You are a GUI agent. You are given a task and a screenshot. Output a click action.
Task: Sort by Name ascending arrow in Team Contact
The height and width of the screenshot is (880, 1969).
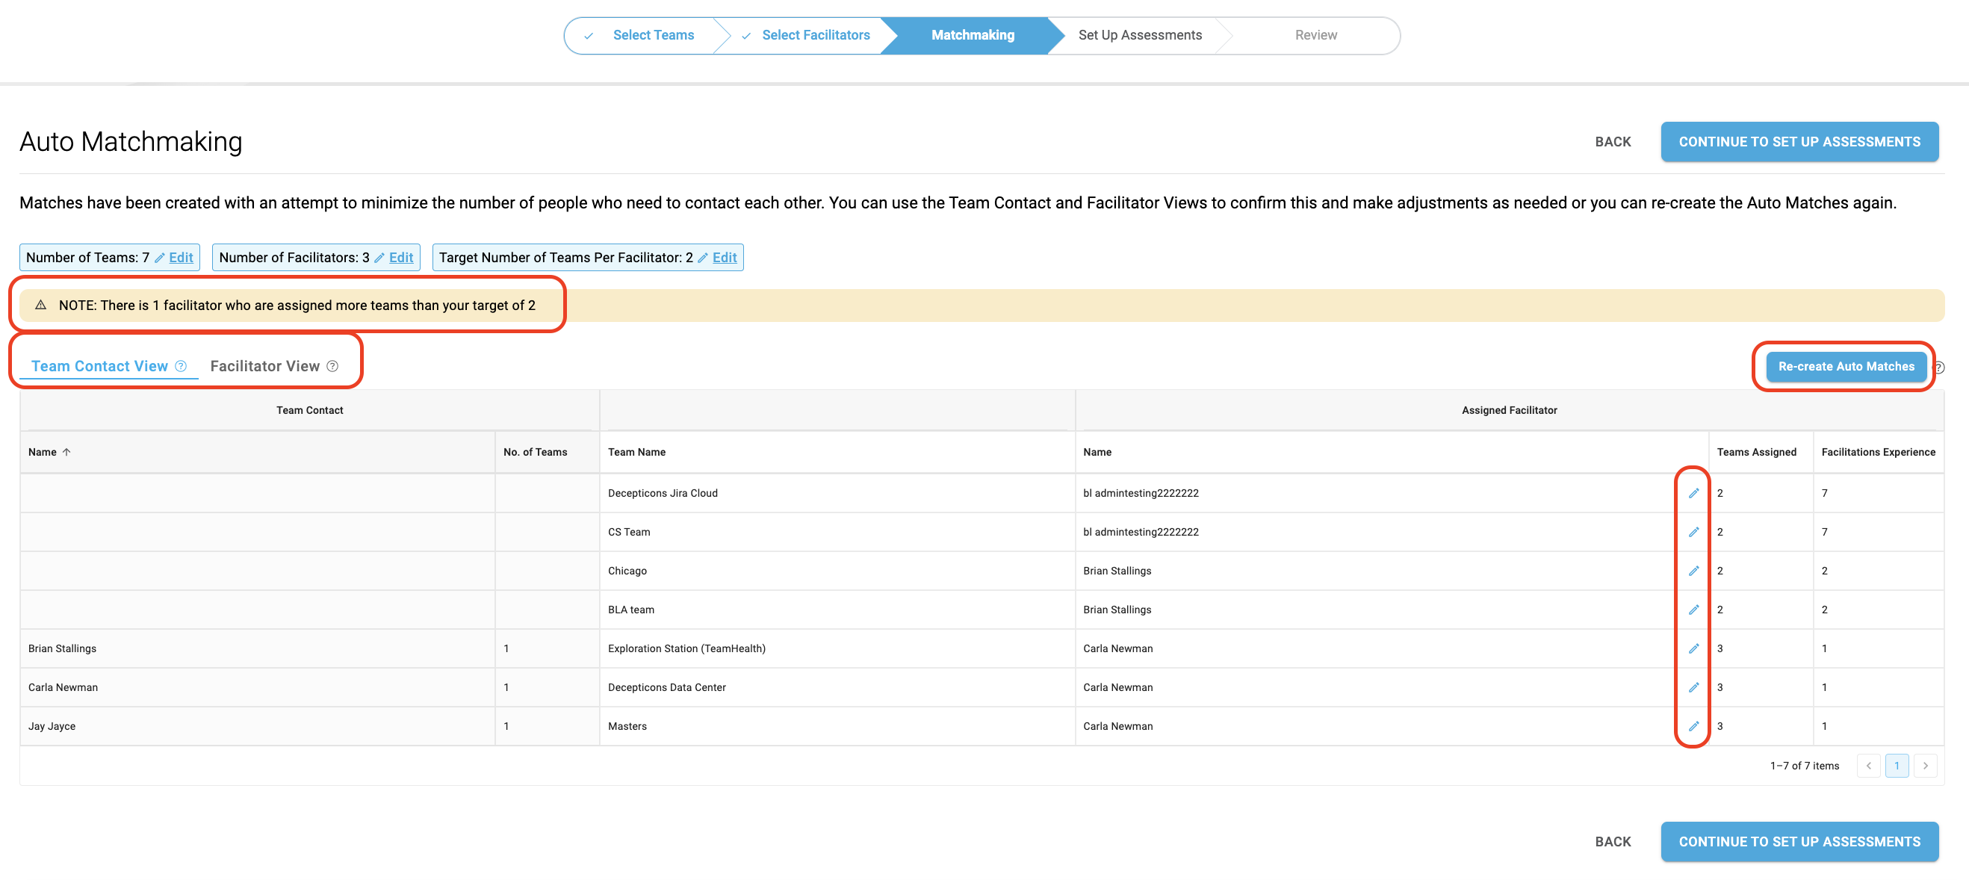click(66, 452)
